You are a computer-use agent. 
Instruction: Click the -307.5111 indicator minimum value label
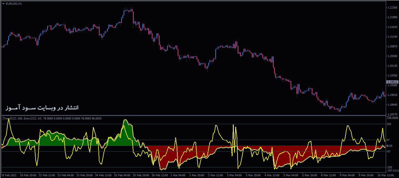tap(393, 171)
